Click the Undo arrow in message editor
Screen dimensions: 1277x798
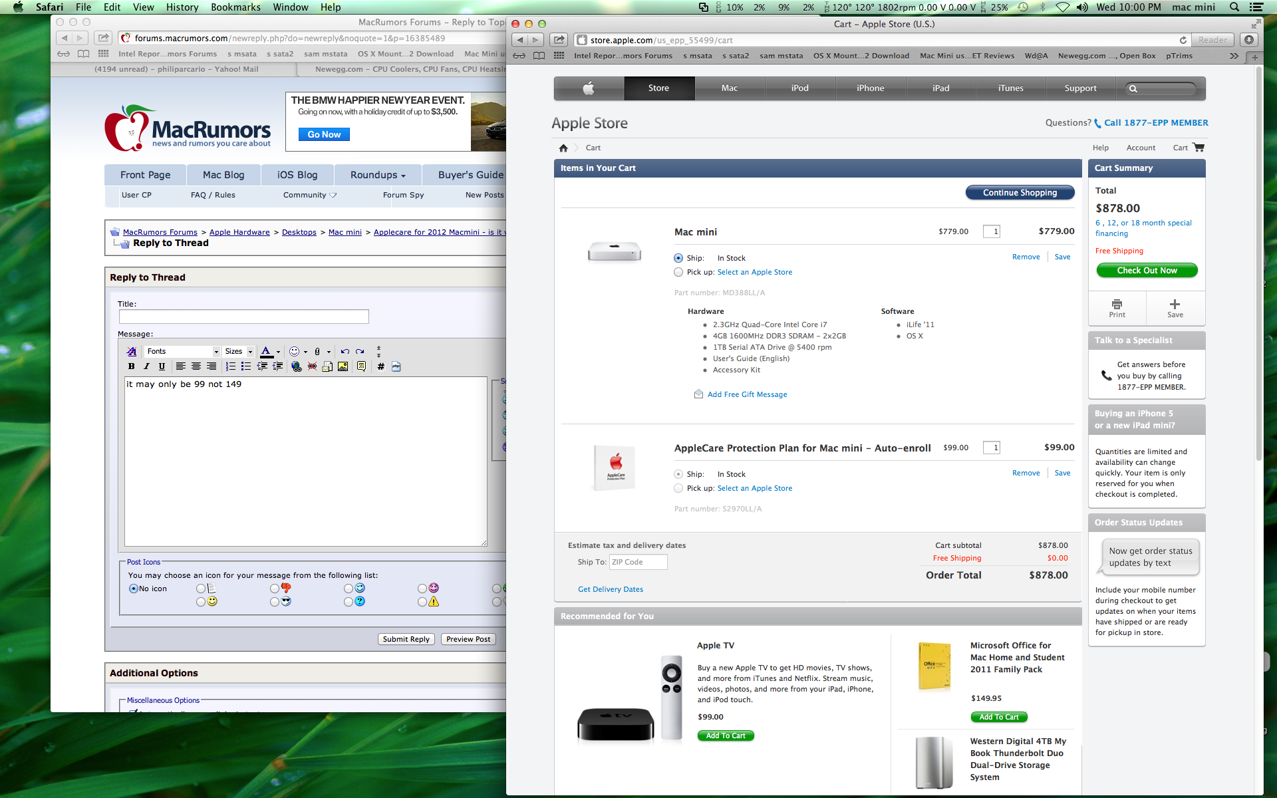(x=345, y=351)
